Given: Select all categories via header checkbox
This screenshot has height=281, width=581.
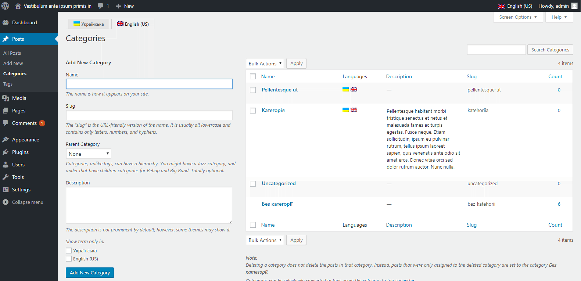Looking at the screenshot, I should pyautogui.click(x=253, y=76).
